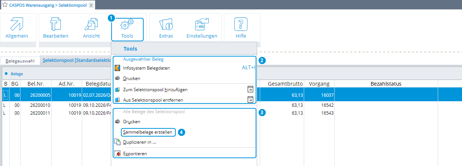Switch to the Belegauswahl tab
The height and width of the screenshot is (166, 462).
pyautogui.click(x=21, y=60)
